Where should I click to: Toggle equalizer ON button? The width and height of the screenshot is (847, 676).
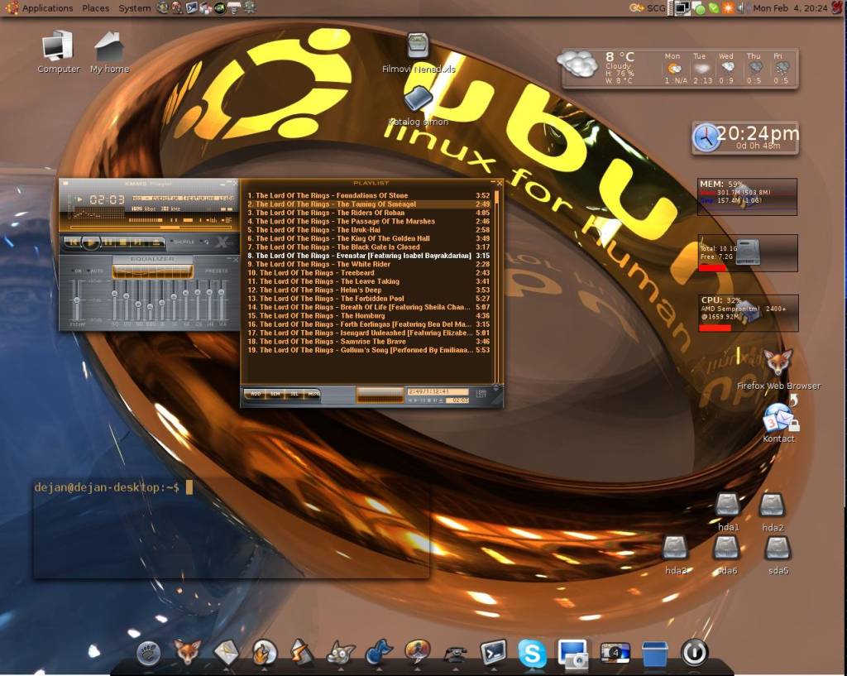[77, 271]
